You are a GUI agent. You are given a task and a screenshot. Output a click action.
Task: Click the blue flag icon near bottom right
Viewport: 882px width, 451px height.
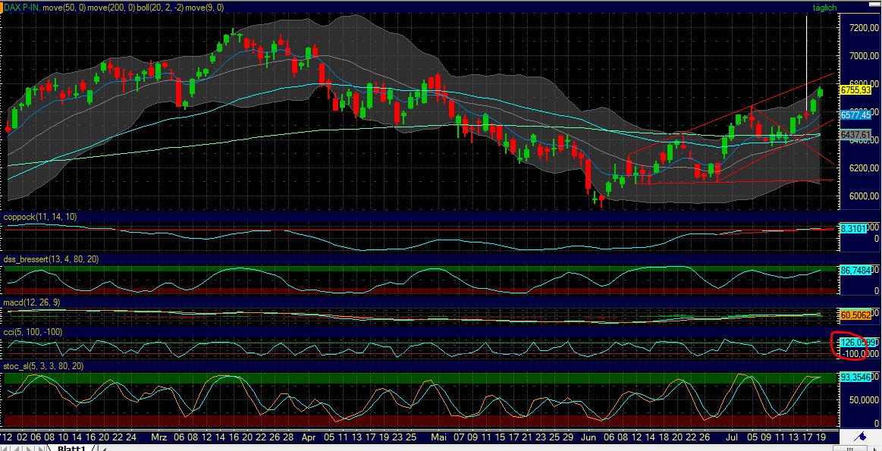[861, 437]
